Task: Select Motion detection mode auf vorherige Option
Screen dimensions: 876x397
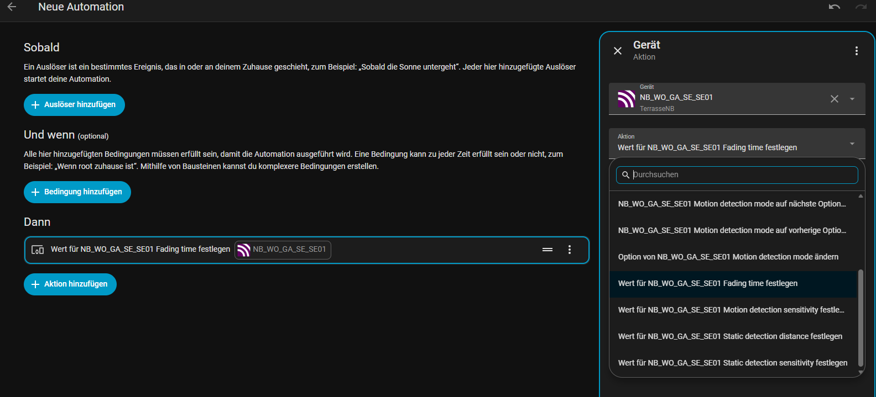Action: (732, 230)
